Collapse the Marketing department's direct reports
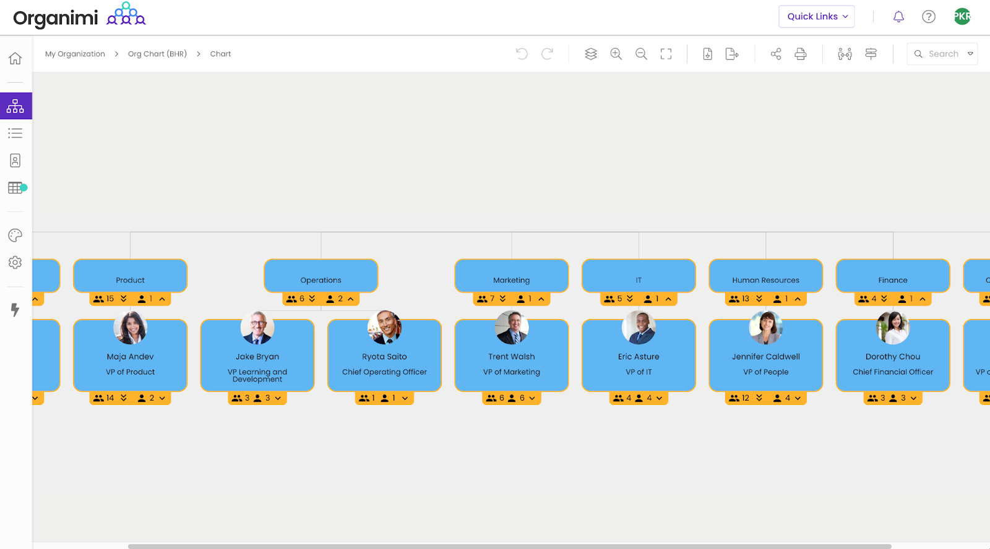The height and width of the screenshot is (549, 990). tap(541, 299)
